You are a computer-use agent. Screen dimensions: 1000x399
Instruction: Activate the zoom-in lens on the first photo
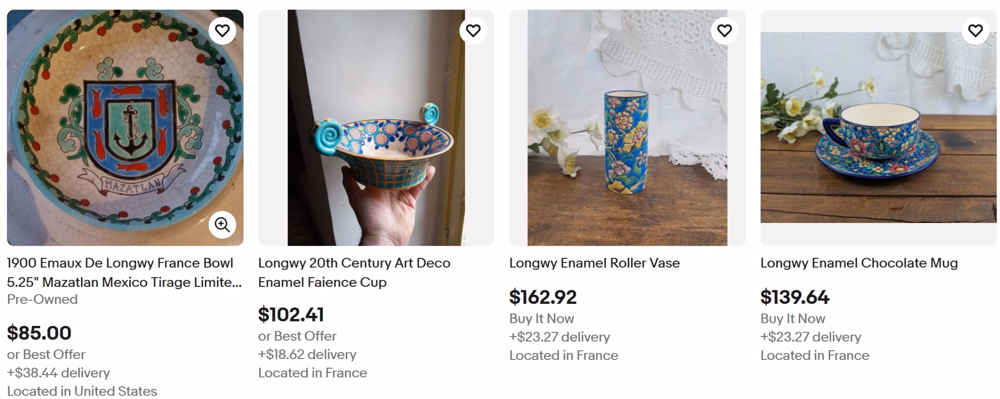point(222,225)
